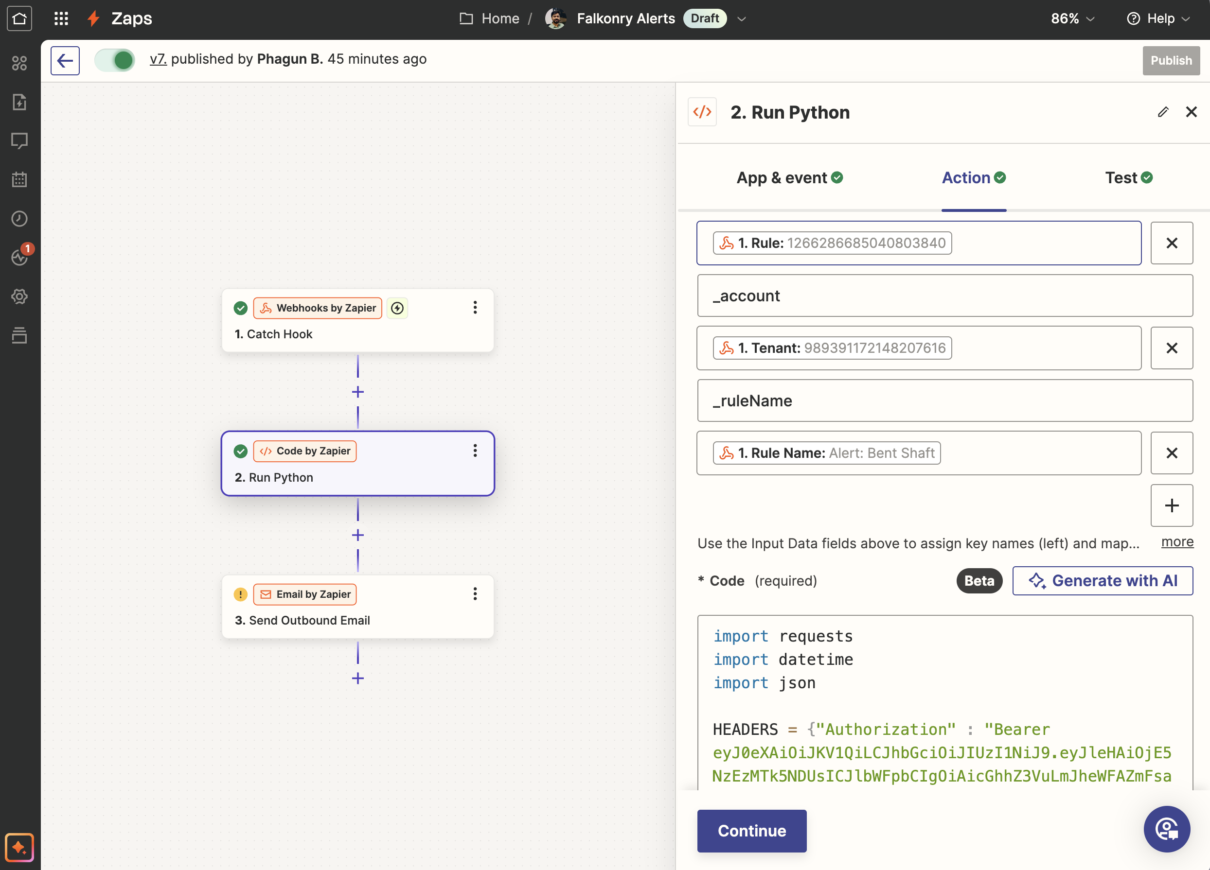Open the dashboard icon in left sidebar
The height and width of the screenshot is (870, 1210).
click(20, 63)
